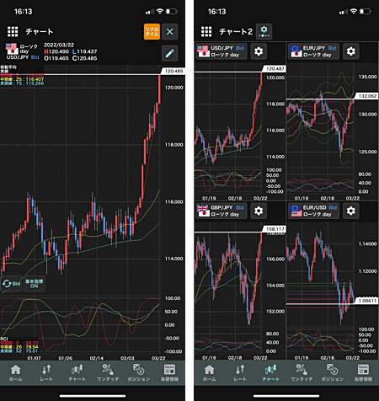
Task: Go to ポジション tab on left screen
Action: [x=139, y=372]
